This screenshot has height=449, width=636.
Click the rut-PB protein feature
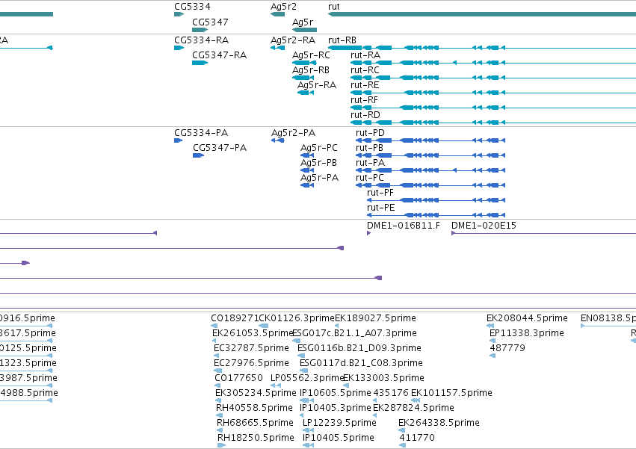point(430,155)
